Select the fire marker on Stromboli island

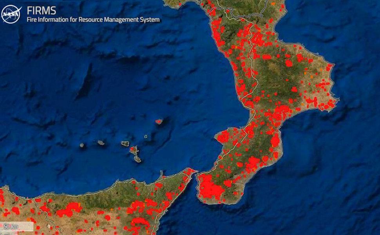coord(159,121)
